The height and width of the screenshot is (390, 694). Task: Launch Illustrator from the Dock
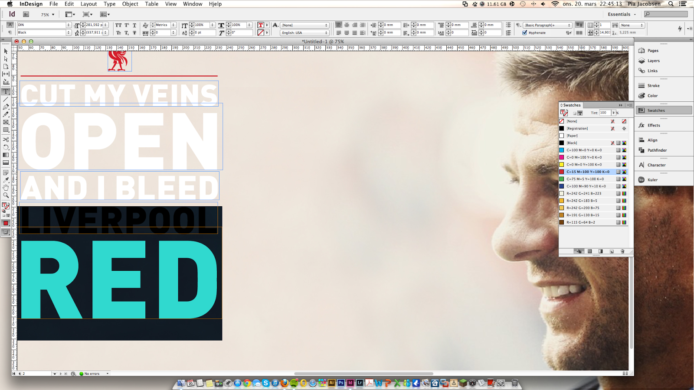point(331,383)
